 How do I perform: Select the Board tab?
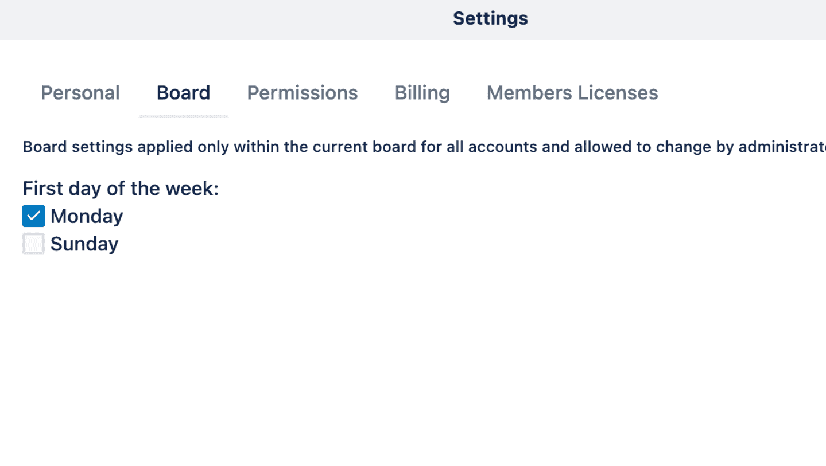[x=183, y=93]
